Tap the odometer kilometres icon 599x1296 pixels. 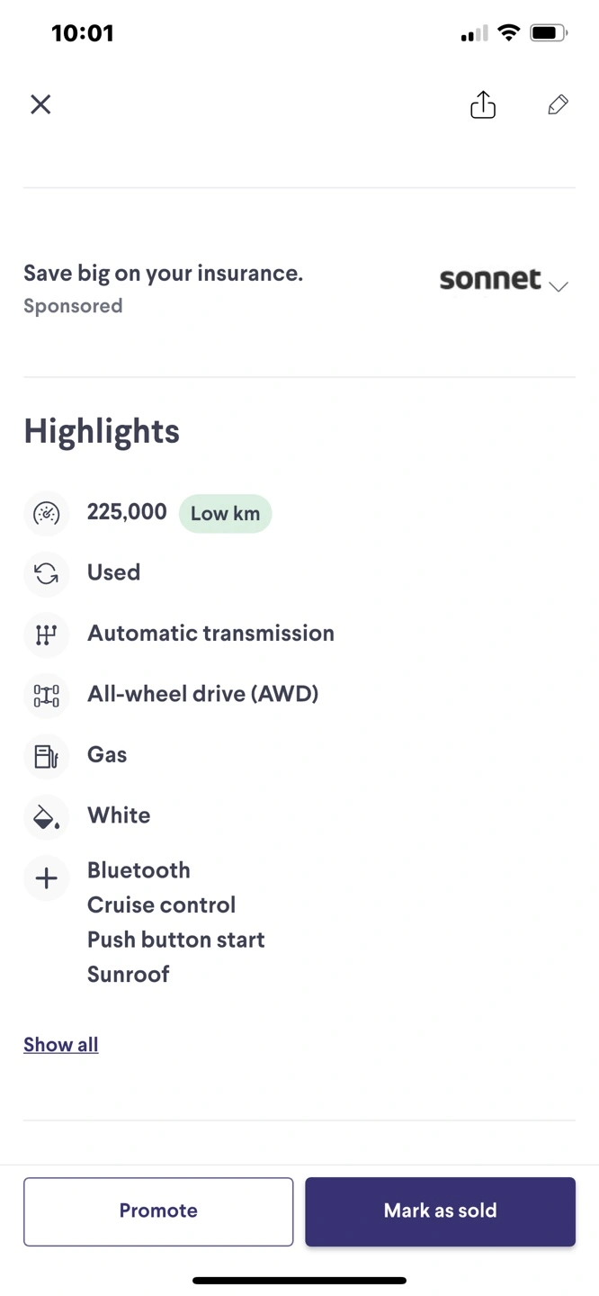46,513
